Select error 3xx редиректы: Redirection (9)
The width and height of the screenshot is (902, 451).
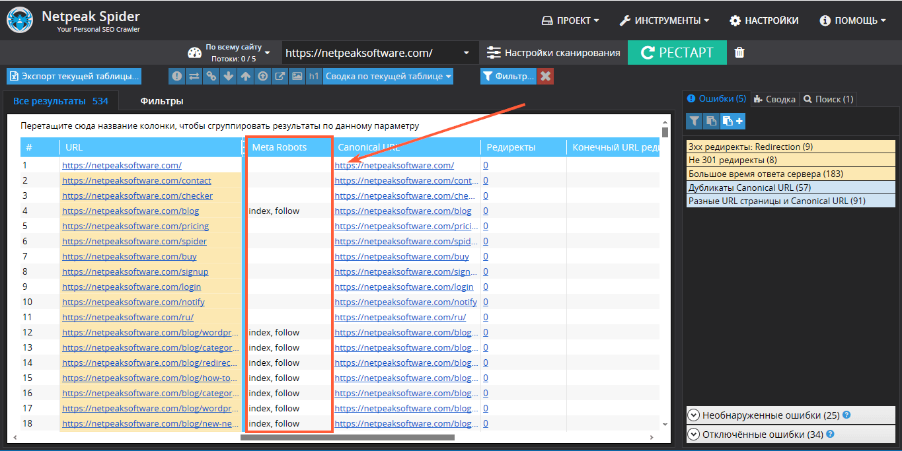[x=791, y=147]
